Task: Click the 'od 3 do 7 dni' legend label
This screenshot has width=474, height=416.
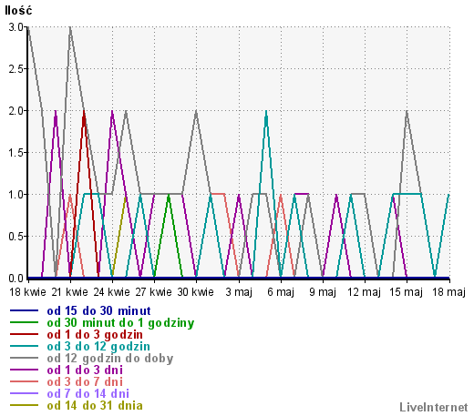Action: tap(85, 381)
